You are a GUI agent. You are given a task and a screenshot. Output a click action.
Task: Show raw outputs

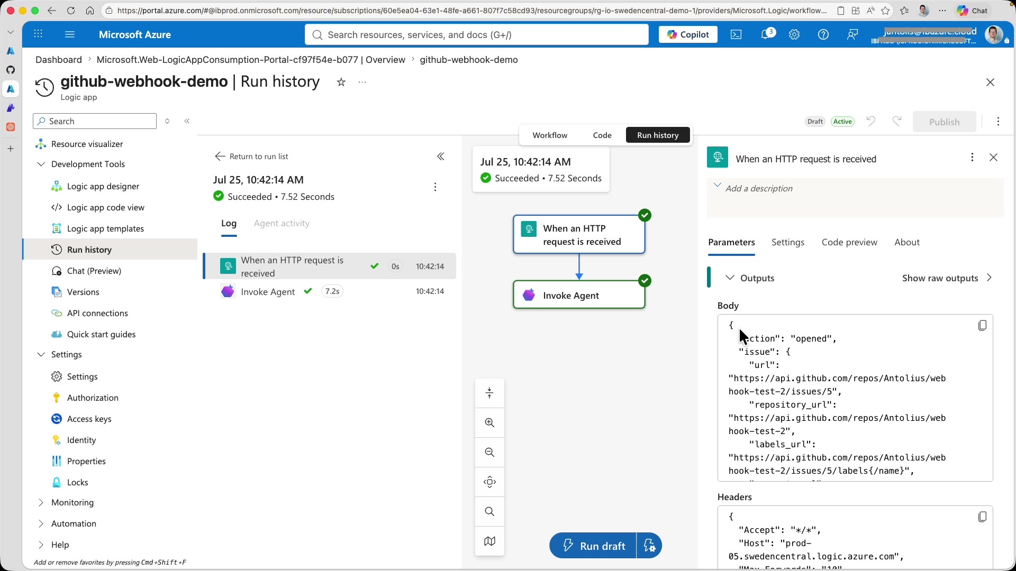[x=947, y=278]
